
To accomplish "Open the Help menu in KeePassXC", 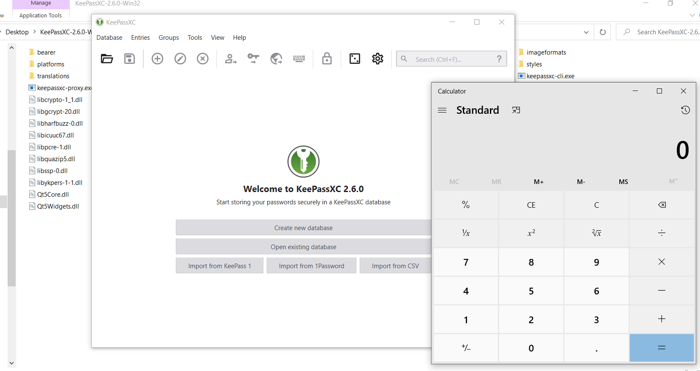I will [x=239, y=38].
